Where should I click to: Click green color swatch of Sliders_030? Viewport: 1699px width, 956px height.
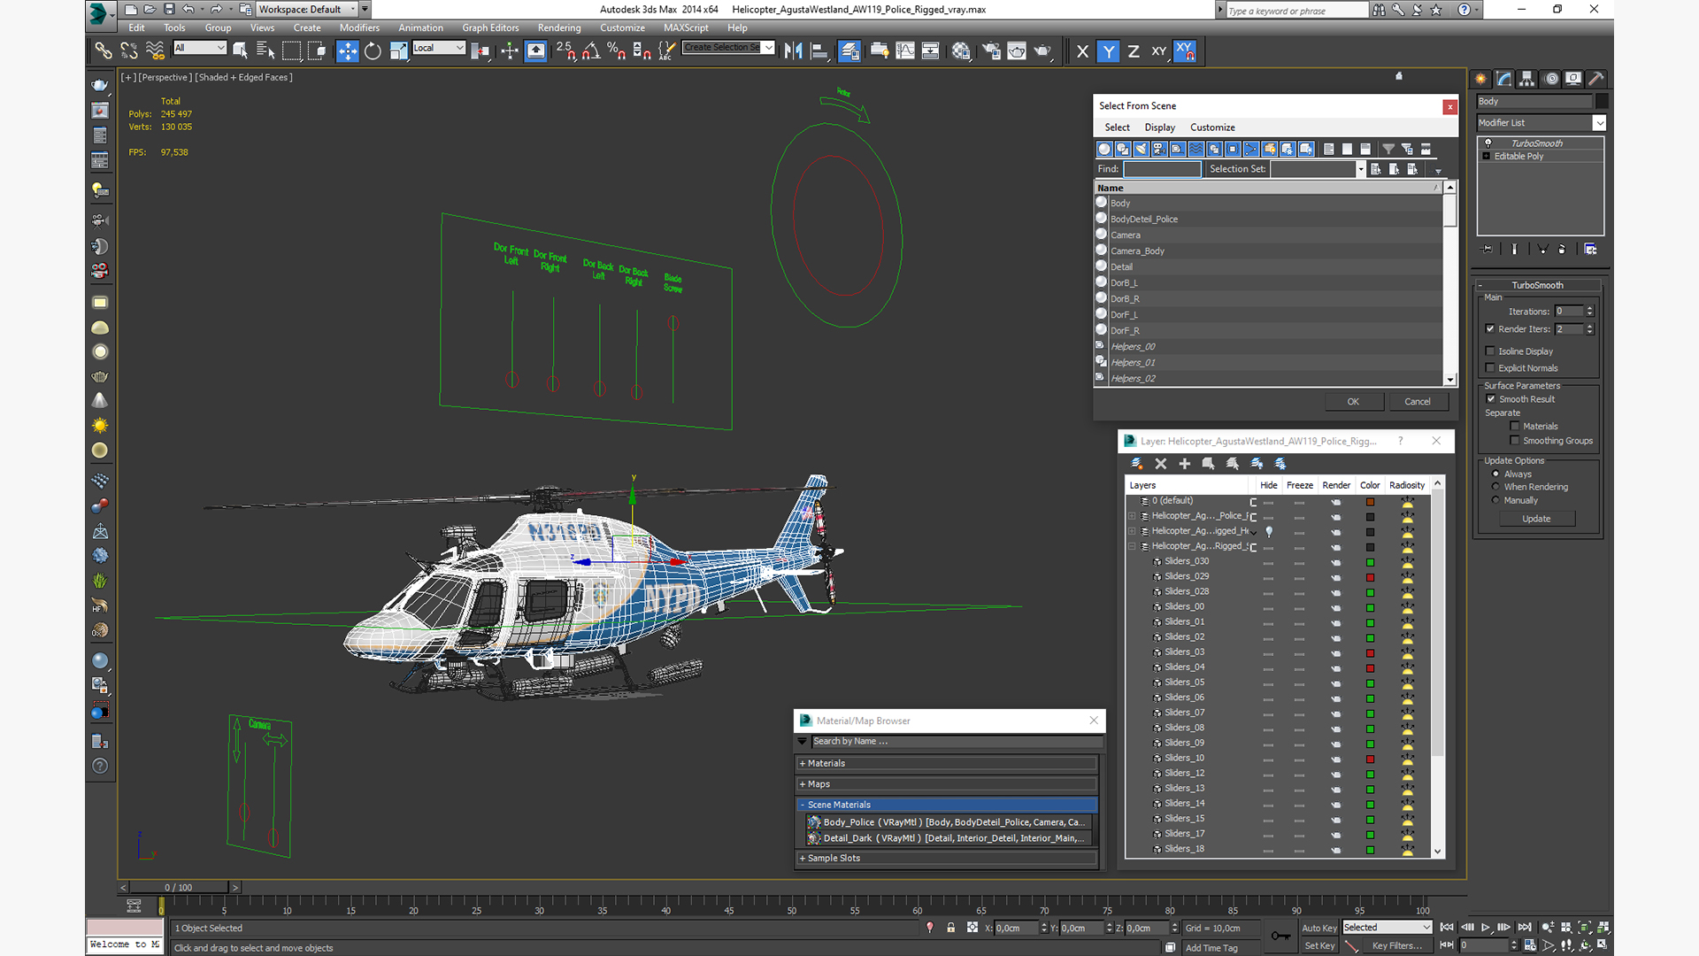tap(1370, 562)
